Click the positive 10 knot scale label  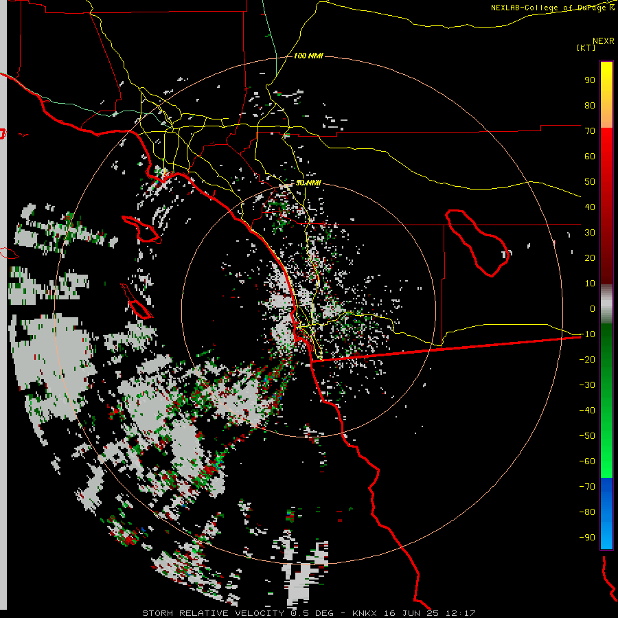(x=590, y=284)
